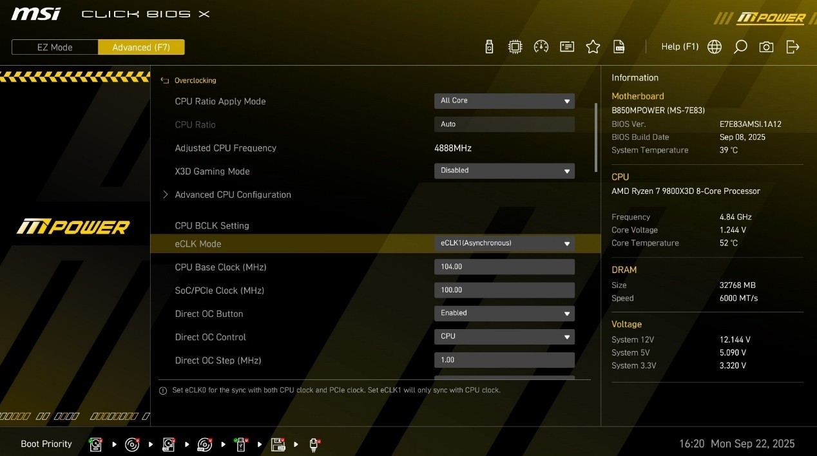Image resolution: width=817 pixels, height=456 pixels.
Task: Open the speedometer hardware monitor icon
Action: point(541,47)
